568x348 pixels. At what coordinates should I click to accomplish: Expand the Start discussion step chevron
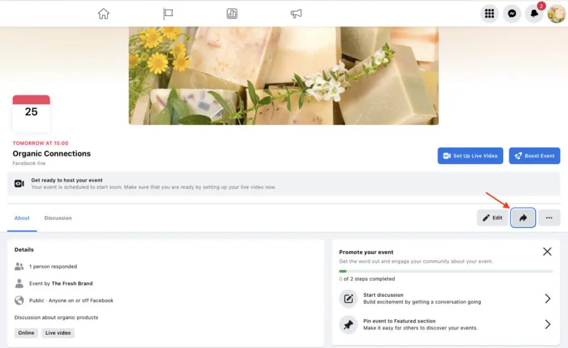pyautogui.click(x=547, y=299)
